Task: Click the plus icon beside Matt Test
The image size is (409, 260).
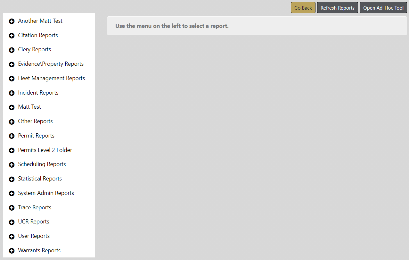Action: pos(12,107)
